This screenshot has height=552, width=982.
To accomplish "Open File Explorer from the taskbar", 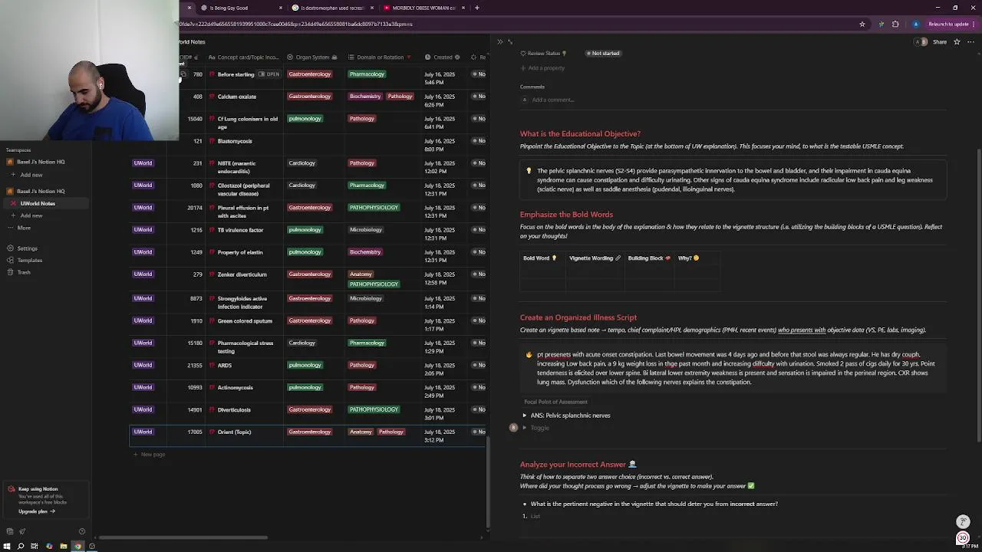I will (x=63, y=547).
